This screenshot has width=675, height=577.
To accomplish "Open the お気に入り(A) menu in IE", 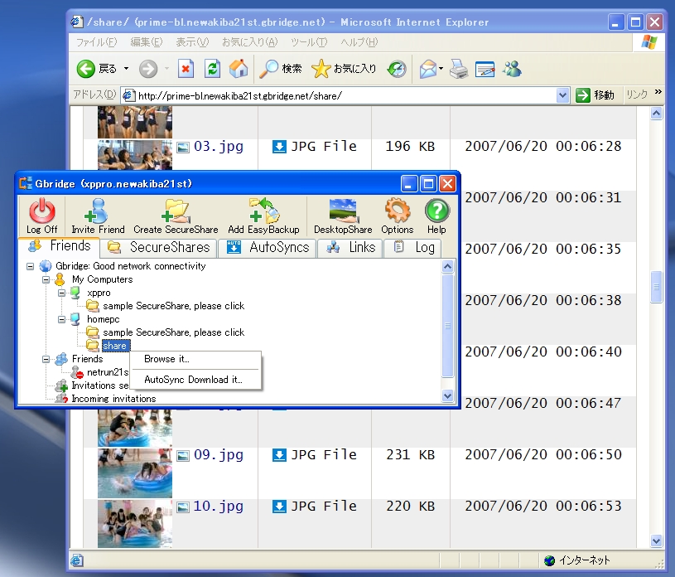I will point(249,42).
